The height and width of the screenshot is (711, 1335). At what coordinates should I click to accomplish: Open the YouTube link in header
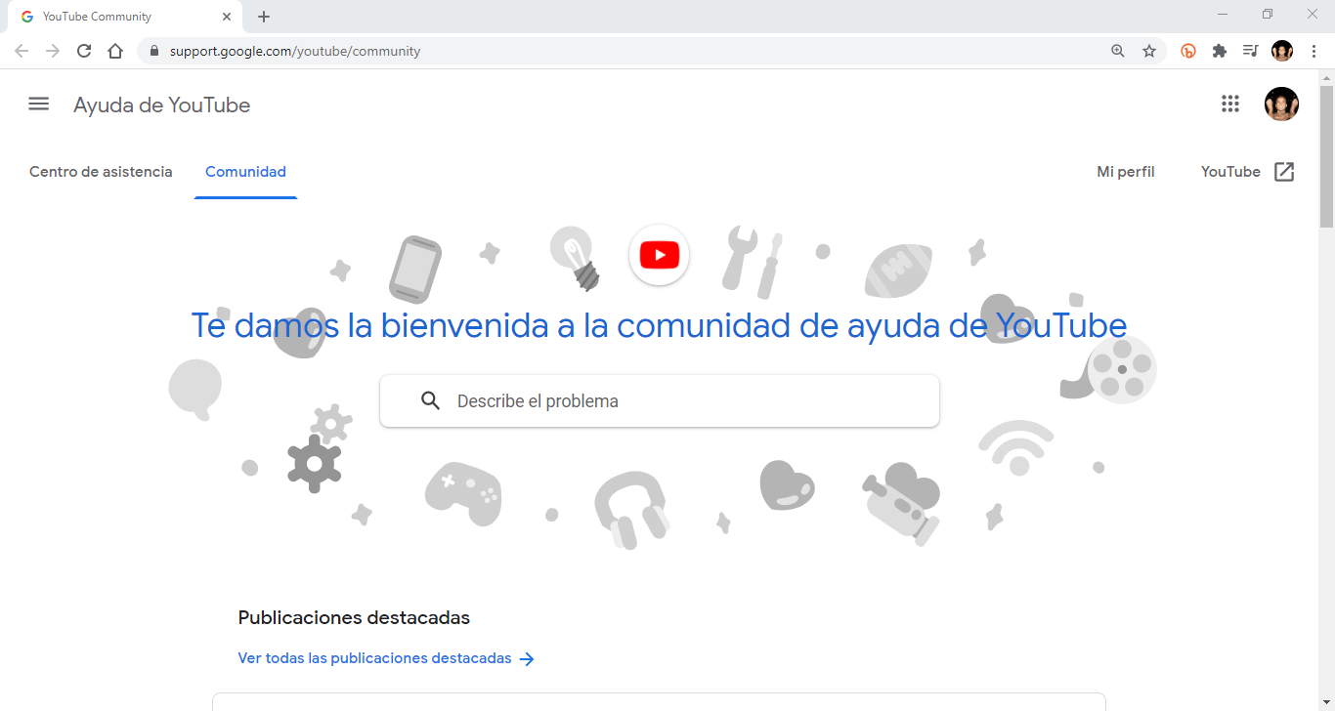(x=1230, y=172)
